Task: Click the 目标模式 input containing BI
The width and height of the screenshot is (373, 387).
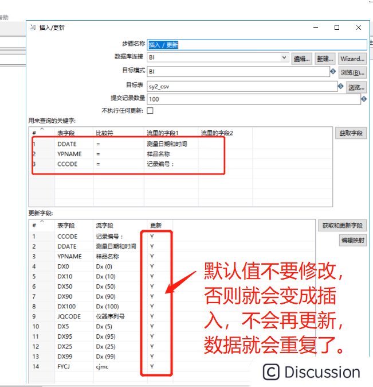Action: click(238, 72)
